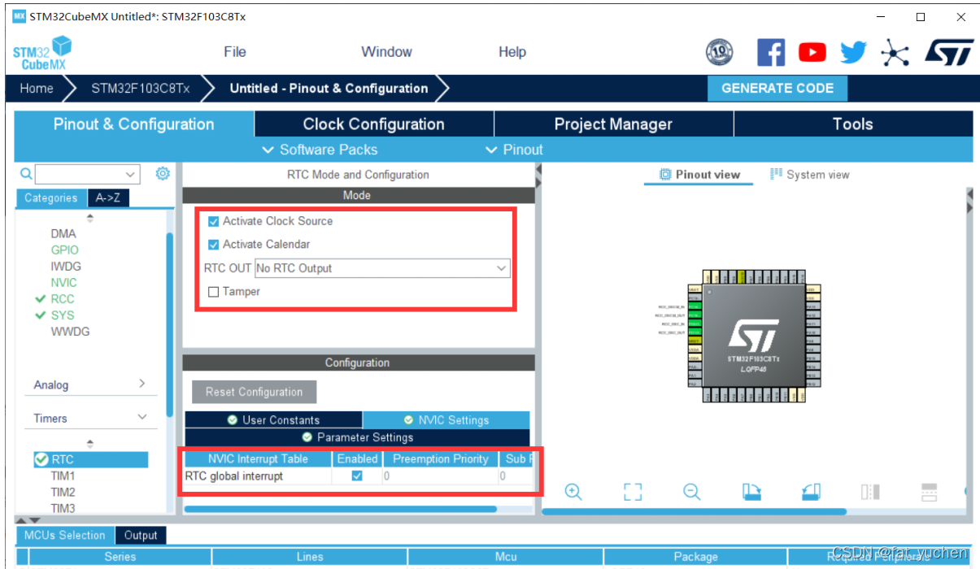Switch to Project Manager tab

click(613, 124)
